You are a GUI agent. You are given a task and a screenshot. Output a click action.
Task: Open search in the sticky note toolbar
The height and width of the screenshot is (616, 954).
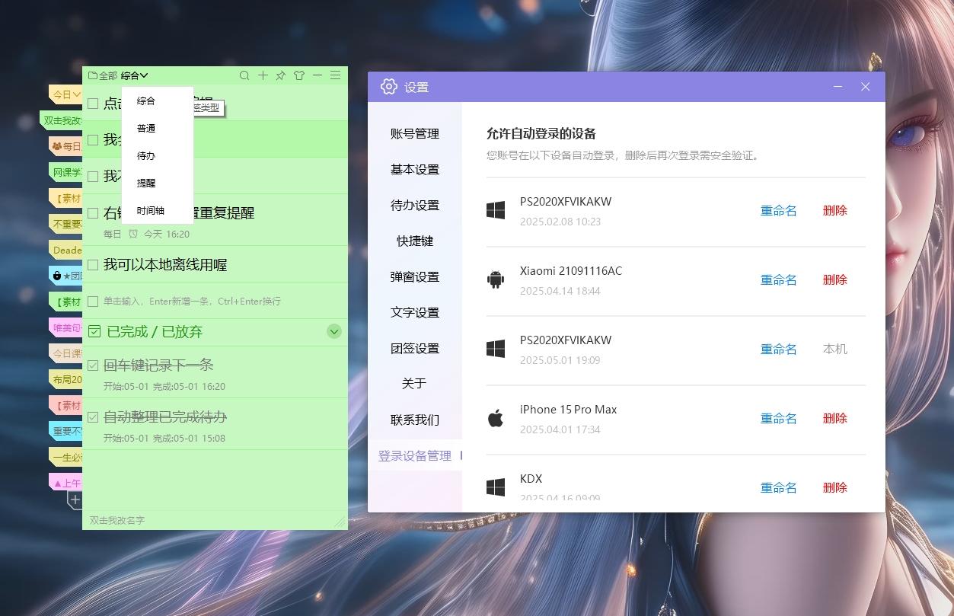[x=244, y=75]
